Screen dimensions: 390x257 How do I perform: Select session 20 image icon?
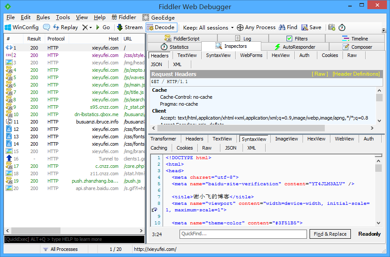pyautogui.click(x=9, y=188)
